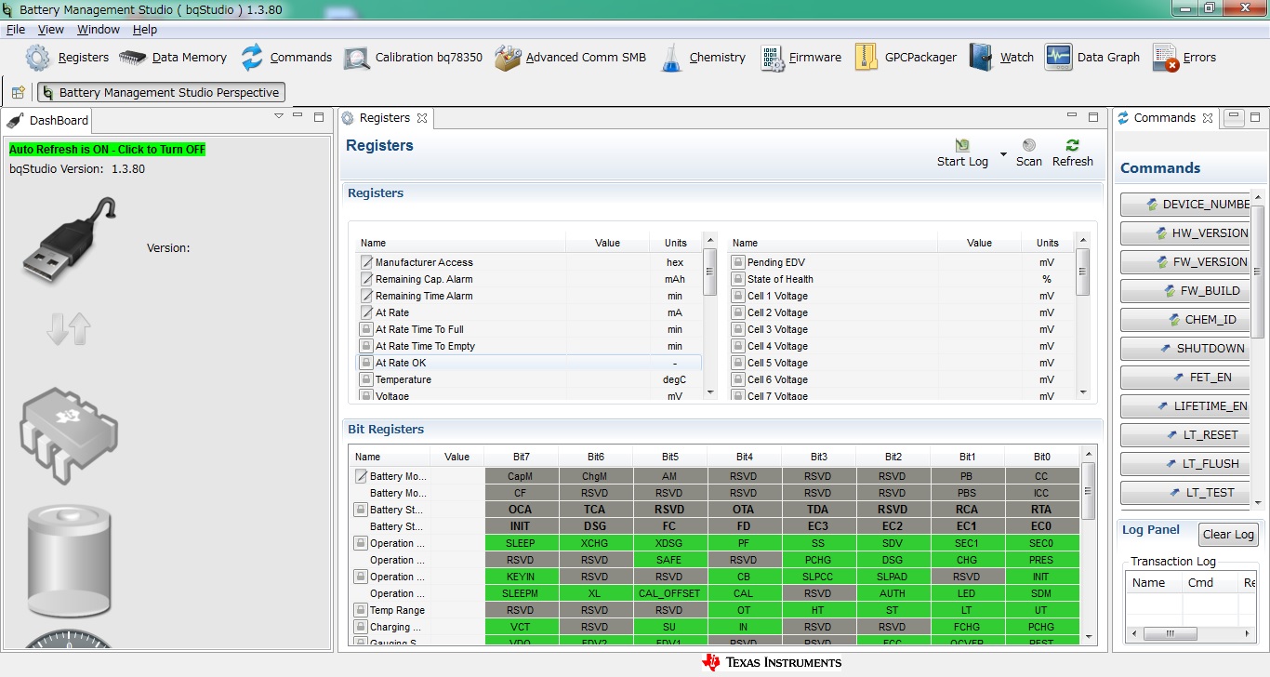Click Battery Management Studio Perspective button
Viewport: 1270px width, 677px height.
click(161, 92)
